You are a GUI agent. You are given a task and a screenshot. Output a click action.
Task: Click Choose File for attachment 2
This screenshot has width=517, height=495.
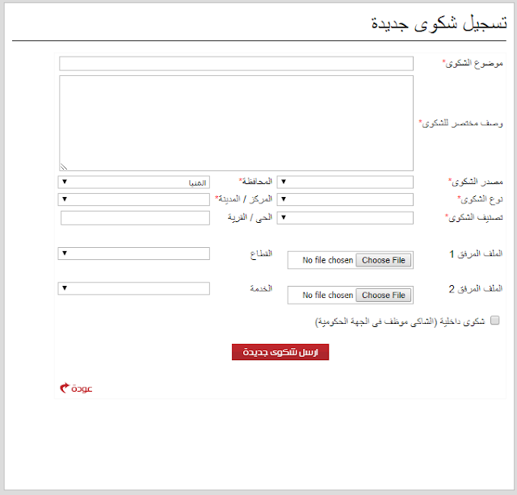(384, 296)
